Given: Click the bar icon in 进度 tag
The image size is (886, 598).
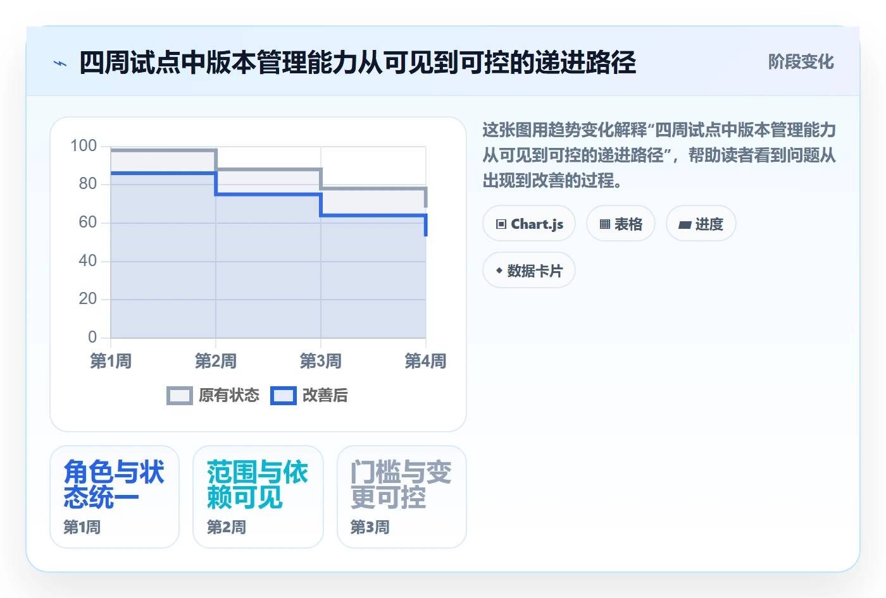Looking at the screenshot, I should click(x=685, y=224).
